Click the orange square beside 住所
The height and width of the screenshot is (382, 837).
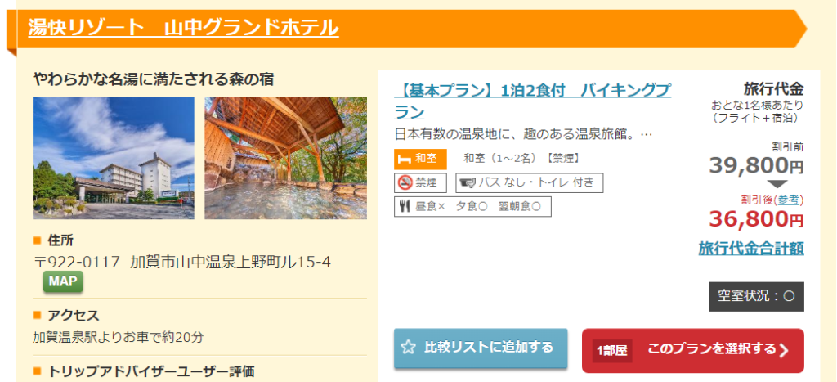point(37,241)
